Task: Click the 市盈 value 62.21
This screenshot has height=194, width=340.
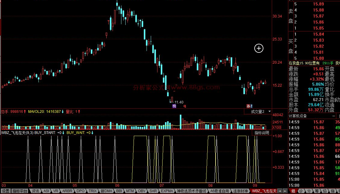Action: click(318, 100)
